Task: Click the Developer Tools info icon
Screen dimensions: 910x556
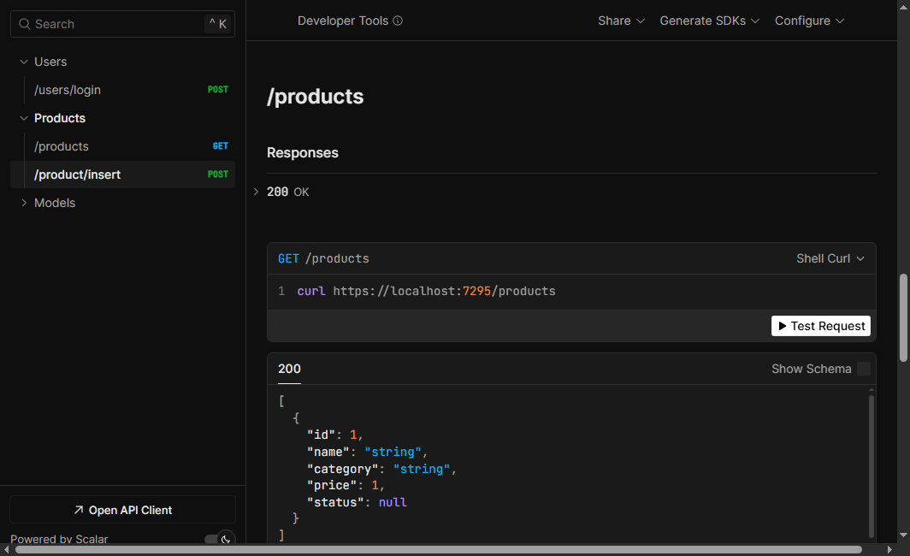Action: 398,21
